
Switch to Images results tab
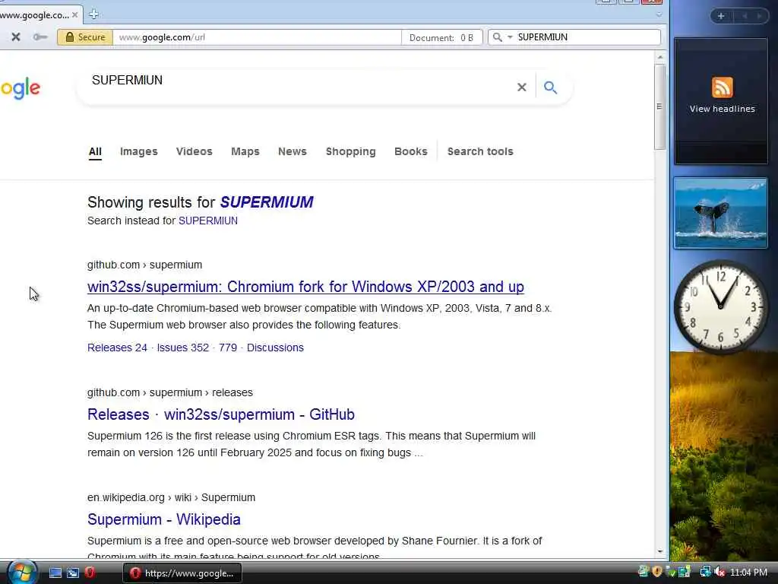[139, 151]
